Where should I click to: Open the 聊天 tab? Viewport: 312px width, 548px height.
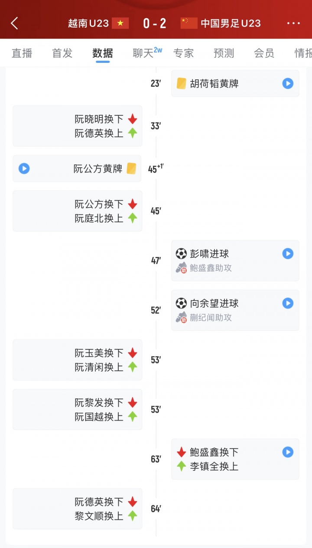click(144, 53)
